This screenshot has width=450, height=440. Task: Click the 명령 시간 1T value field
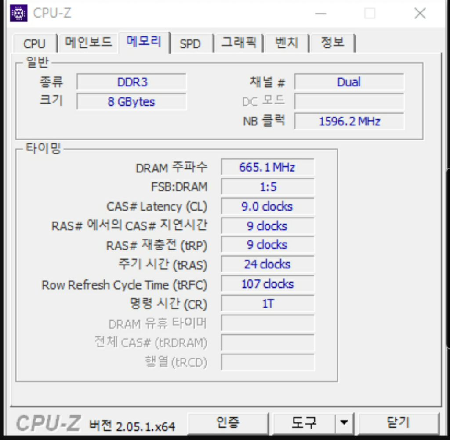267,304
